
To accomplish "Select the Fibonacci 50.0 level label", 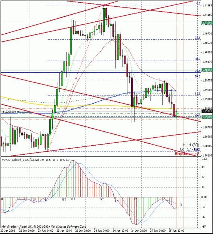I will point(198,76).
